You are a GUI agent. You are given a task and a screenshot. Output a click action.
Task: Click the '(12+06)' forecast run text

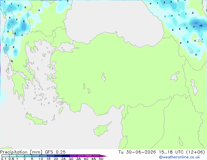tap(195, 152)
